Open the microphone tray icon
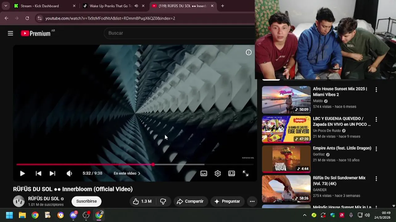Image resolution: width=396 pixels, height=222 pixels. click(351, 215)
